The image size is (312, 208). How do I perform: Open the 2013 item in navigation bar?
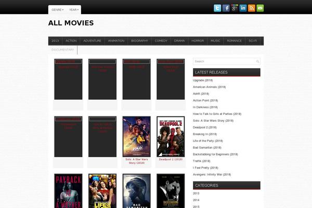(x=55, y=41)
